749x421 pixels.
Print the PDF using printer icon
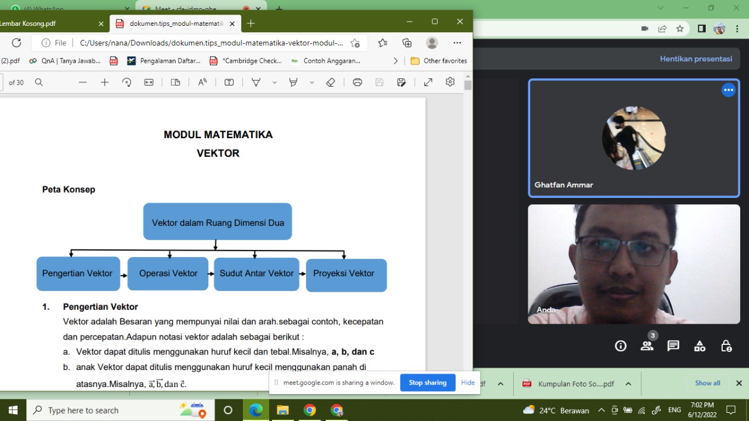[358, 83]
